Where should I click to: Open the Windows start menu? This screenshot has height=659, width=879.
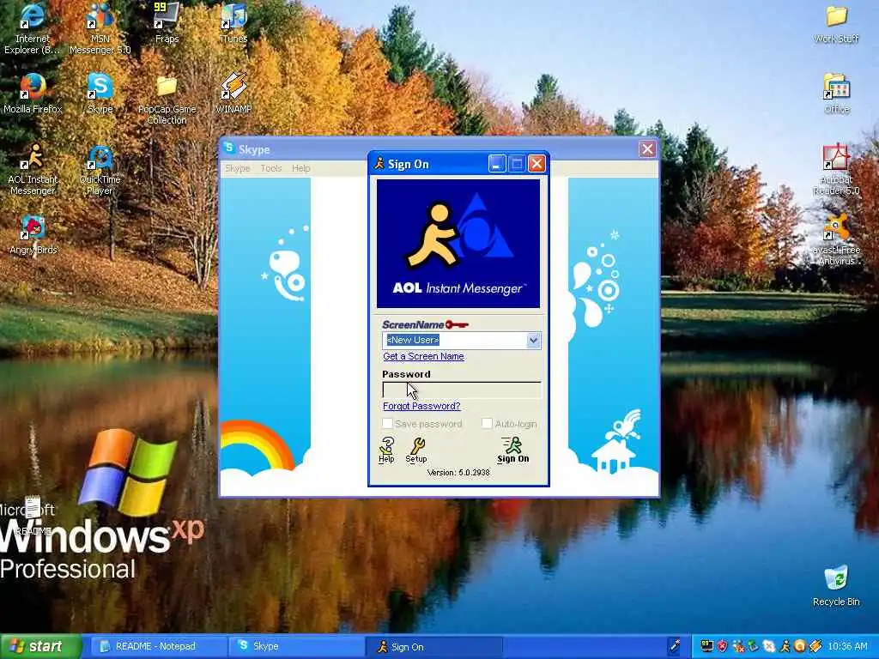[x=40, y=647]
